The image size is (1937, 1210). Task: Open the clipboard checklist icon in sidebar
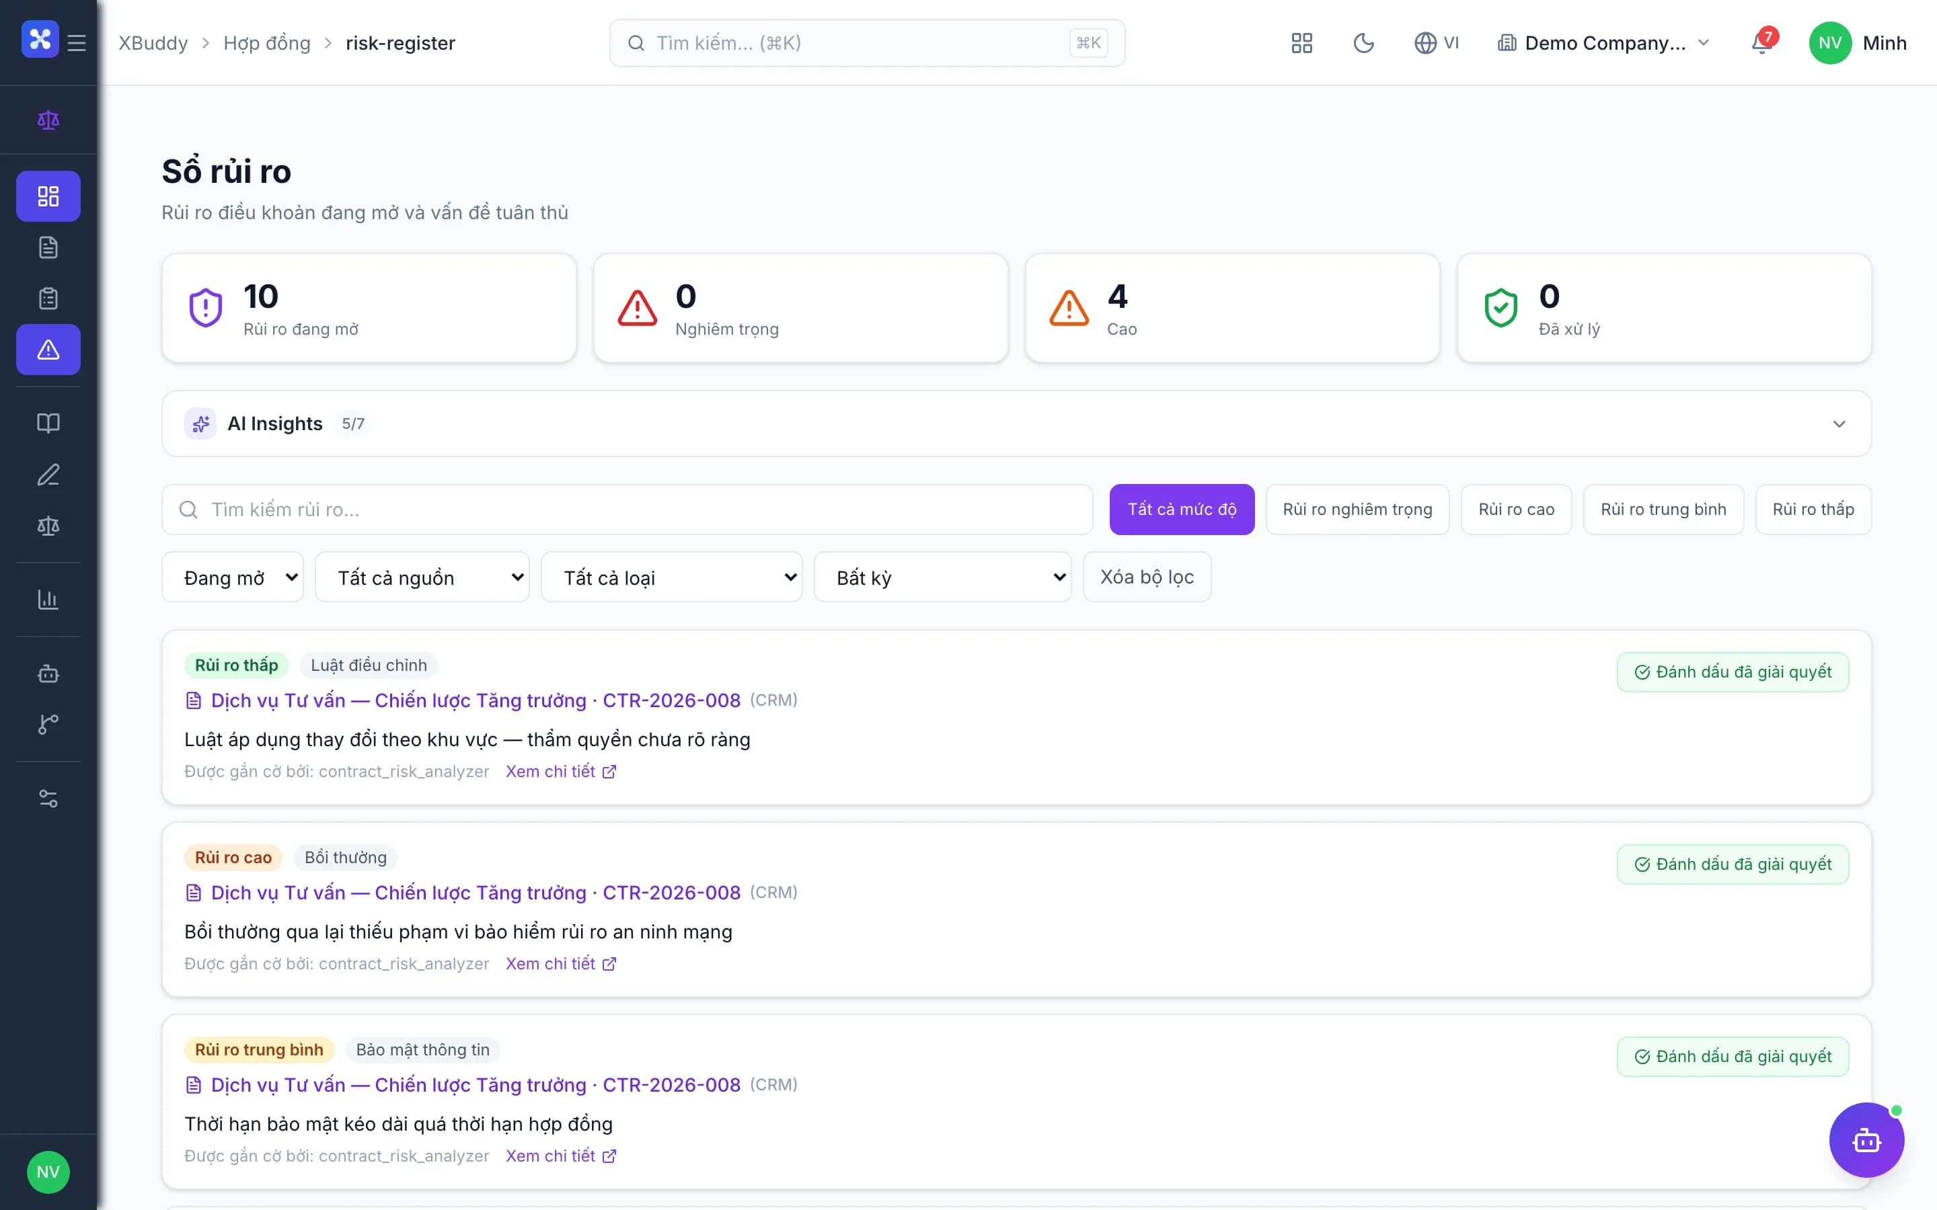pos(48,298)
